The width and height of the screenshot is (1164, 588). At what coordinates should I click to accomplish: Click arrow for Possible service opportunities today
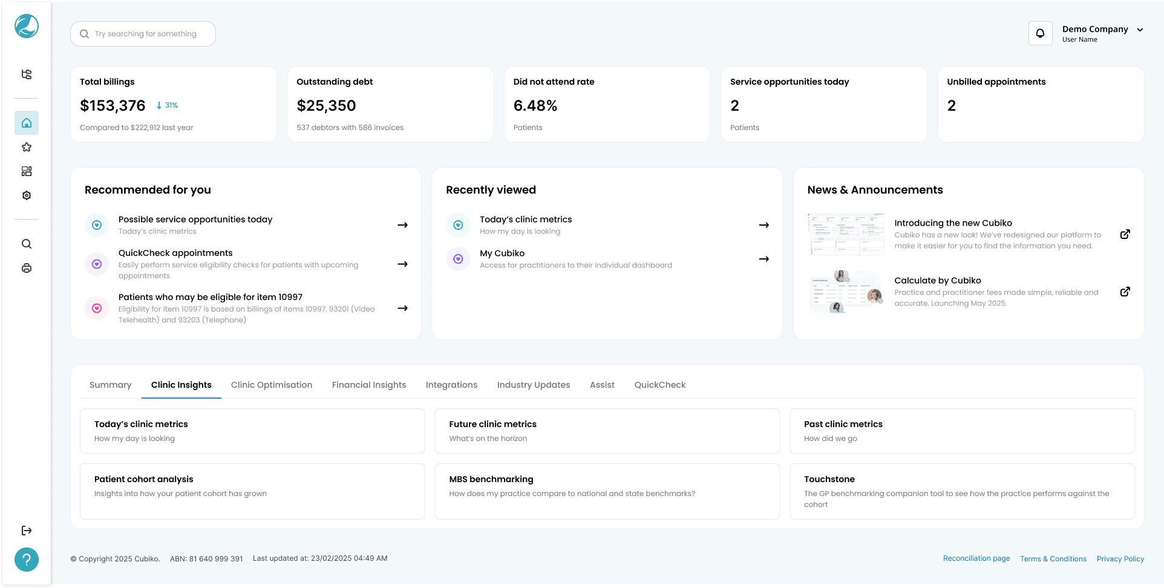coord(402,225)
